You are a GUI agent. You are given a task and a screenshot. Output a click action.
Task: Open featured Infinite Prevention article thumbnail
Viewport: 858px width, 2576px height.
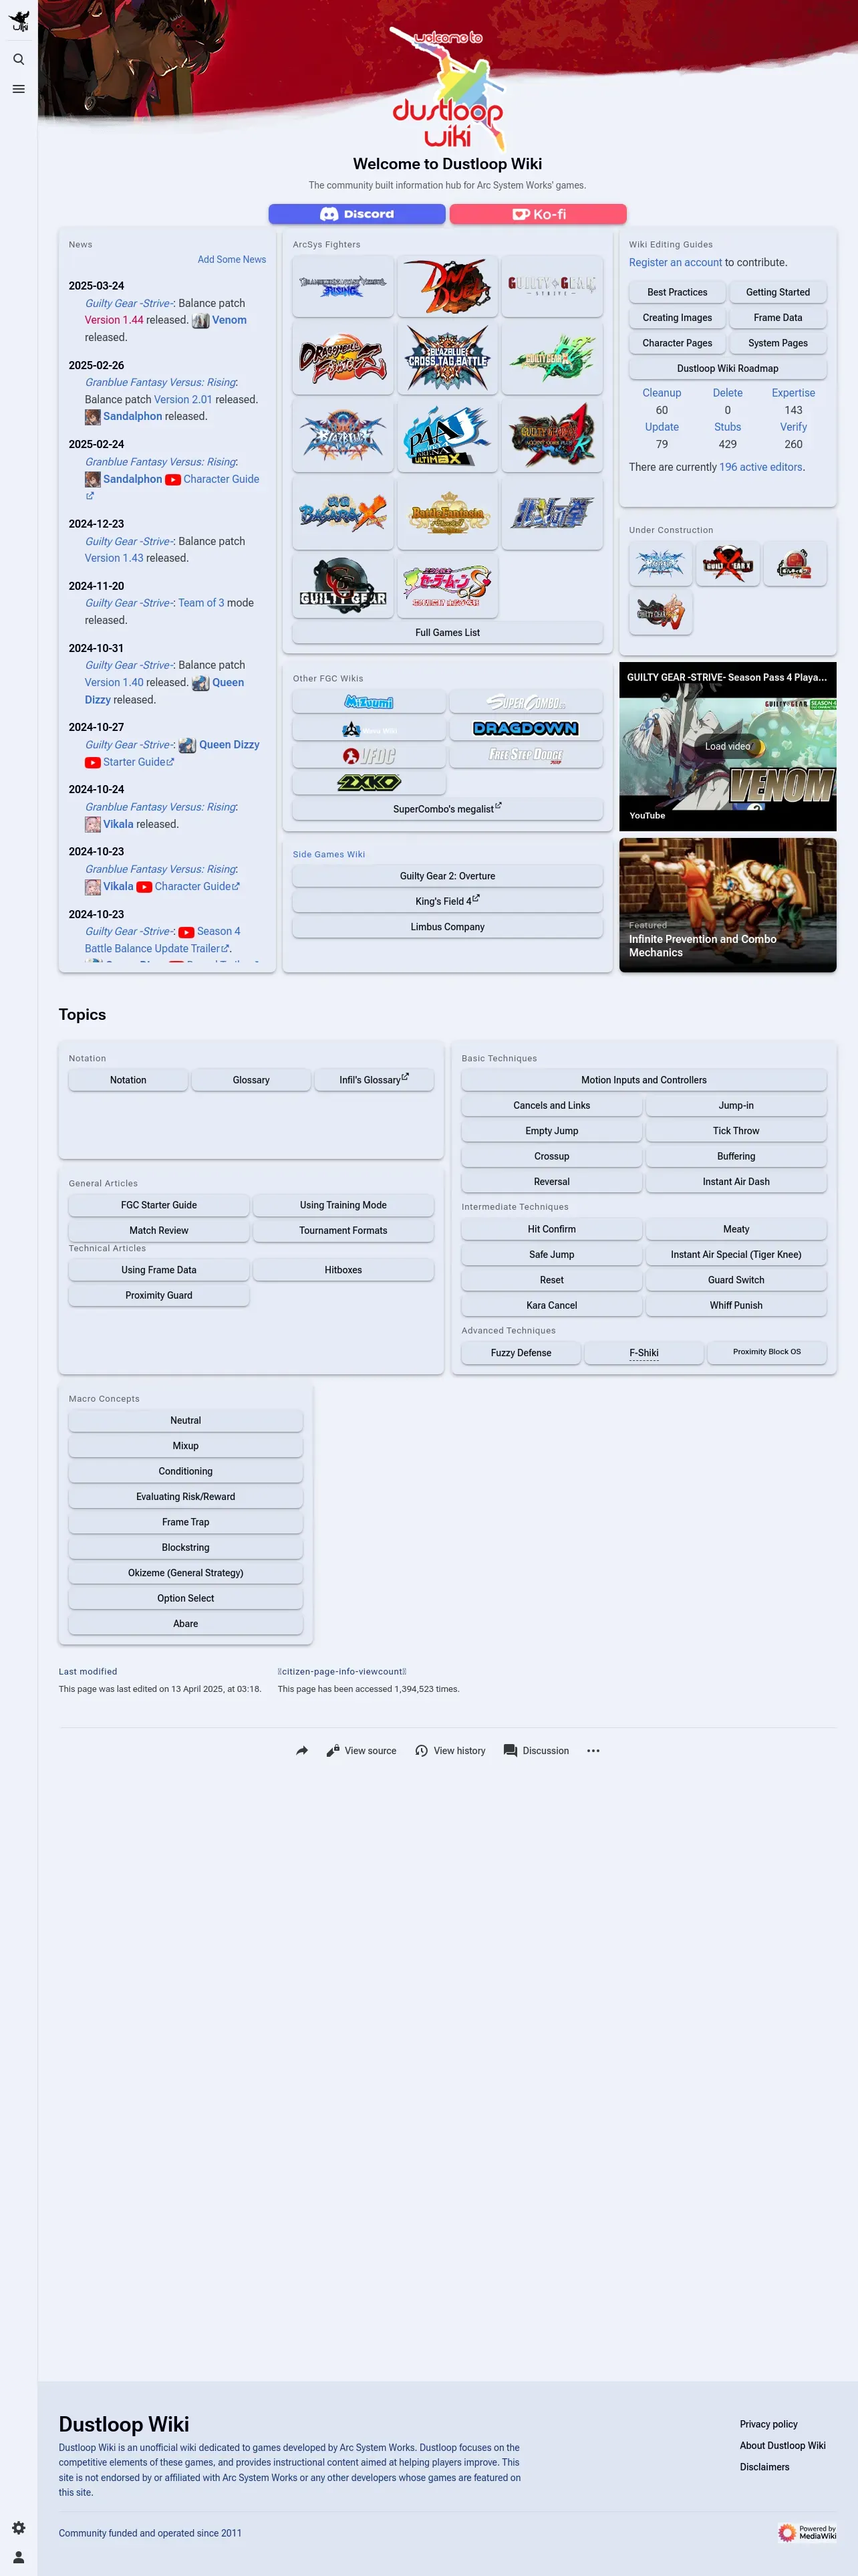(727, 905)
